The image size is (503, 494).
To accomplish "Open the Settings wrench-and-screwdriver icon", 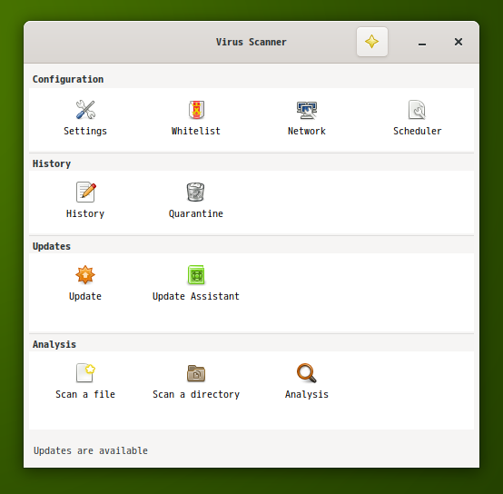I will tap(85, 110).
